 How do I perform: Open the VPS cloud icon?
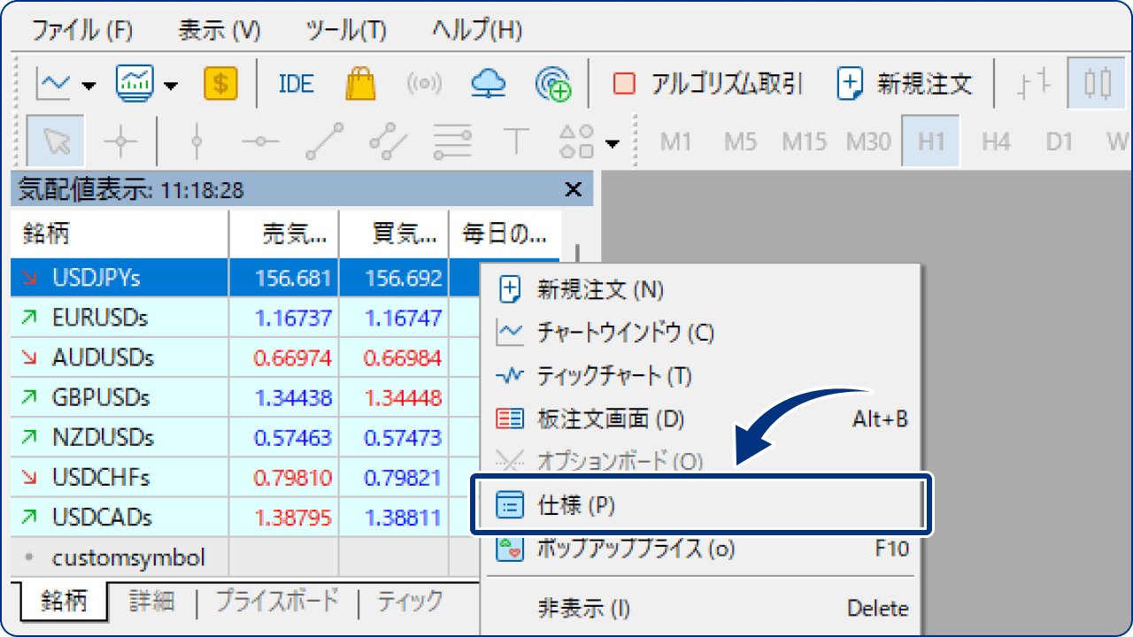(488, 84)
